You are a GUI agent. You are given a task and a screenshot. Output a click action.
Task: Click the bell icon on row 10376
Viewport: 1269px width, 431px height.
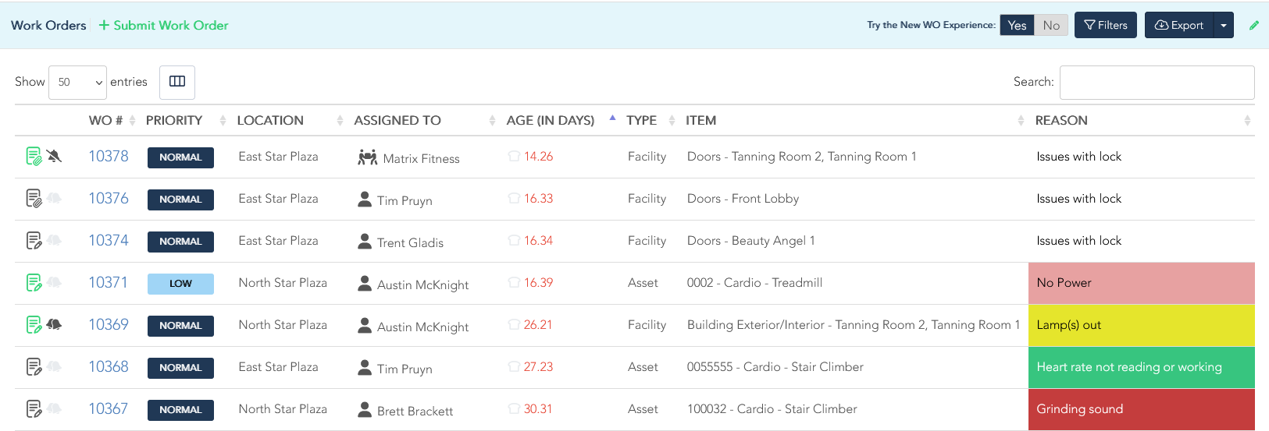(54, 198)
